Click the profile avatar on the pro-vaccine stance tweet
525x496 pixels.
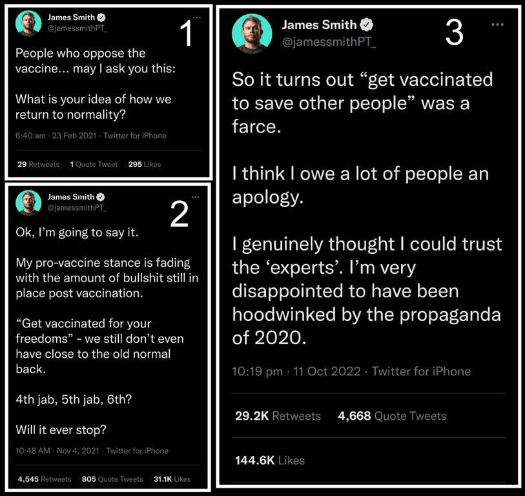coord(28,202)
